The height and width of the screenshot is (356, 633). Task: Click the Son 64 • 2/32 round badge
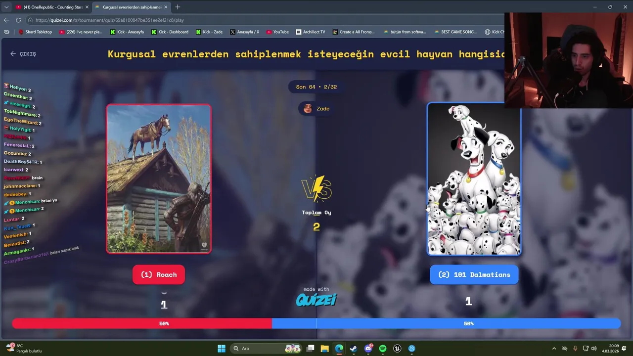316,87
